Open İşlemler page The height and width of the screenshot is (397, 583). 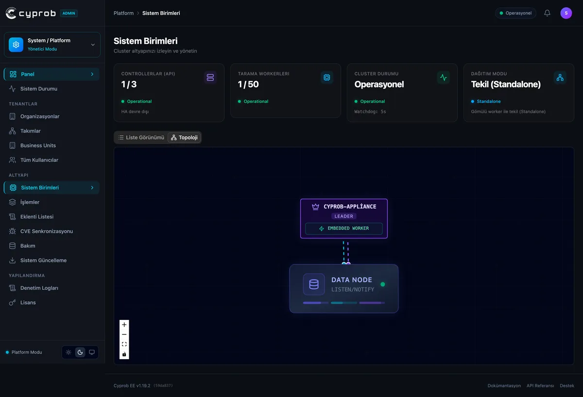52,202
